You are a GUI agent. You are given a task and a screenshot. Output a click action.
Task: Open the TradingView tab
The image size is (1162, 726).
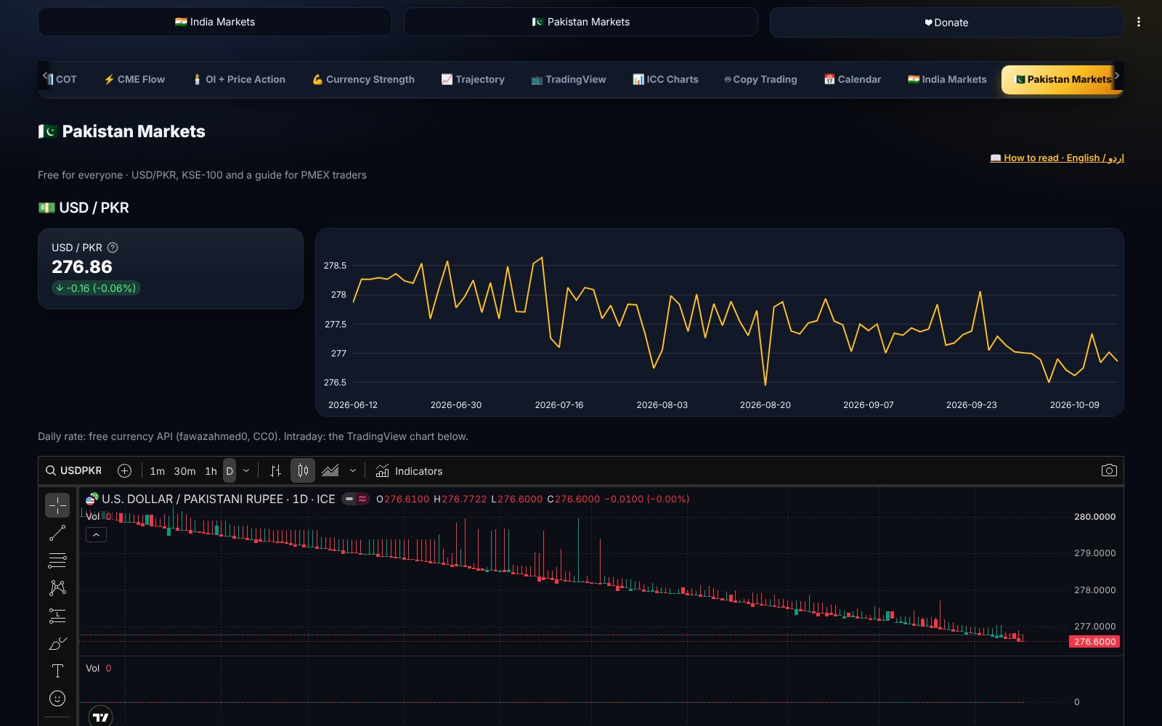tap(569, 79)
